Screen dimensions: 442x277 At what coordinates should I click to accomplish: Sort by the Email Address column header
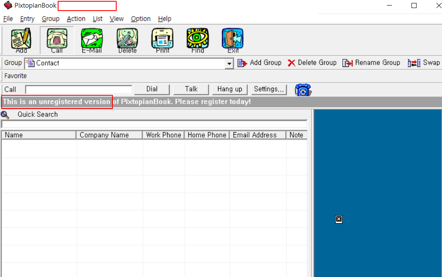[x=258, y=135]
